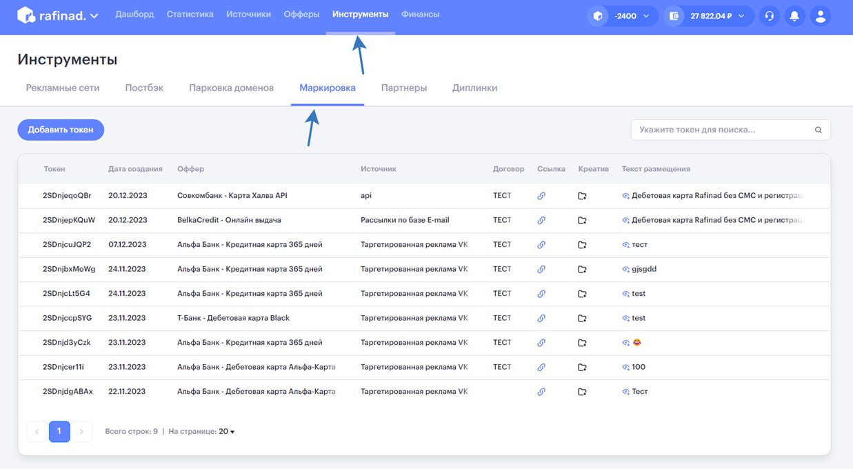Open creative folder for token 2SDnjbxMoWg
Image resolution: width=853 pixels, height=469 pixels.
click(x=582, y=270)
